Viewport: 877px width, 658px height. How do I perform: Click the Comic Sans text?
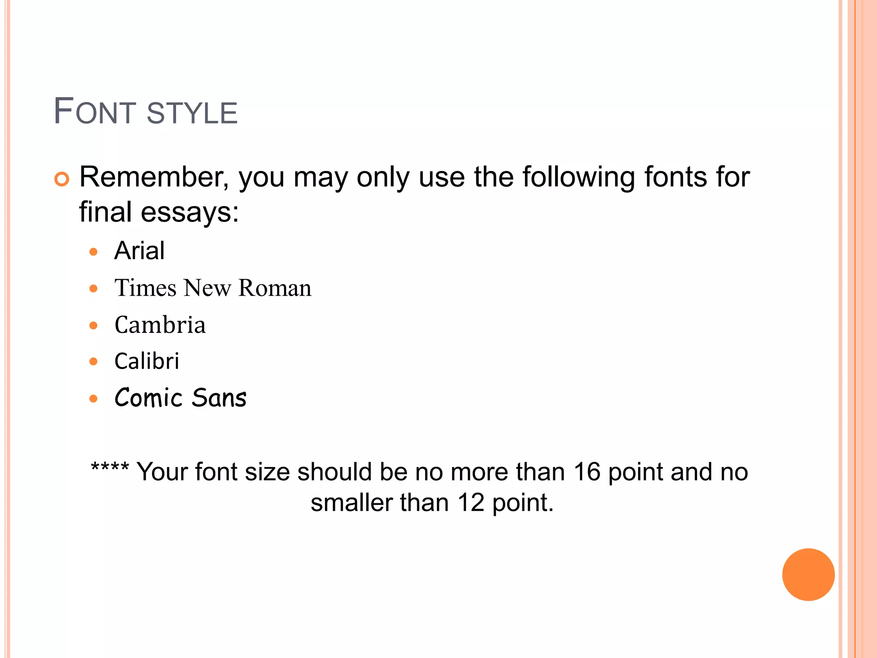click(180, 398)
